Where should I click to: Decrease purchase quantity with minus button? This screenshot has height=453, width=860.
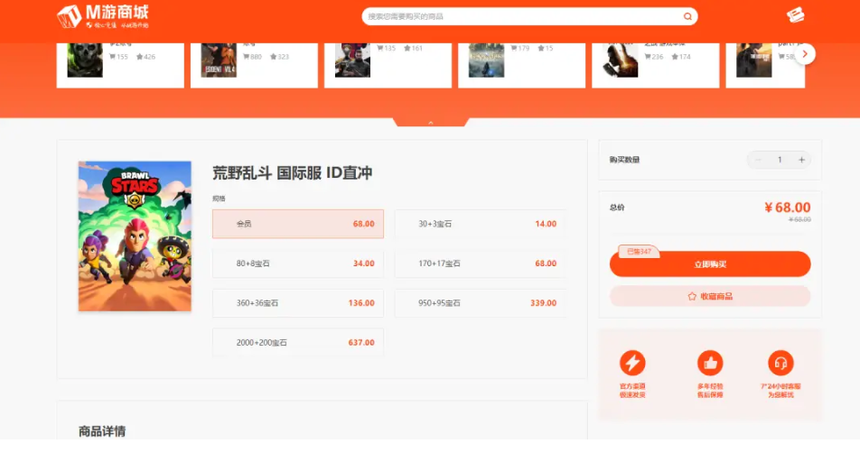click(x=758, y=160)
